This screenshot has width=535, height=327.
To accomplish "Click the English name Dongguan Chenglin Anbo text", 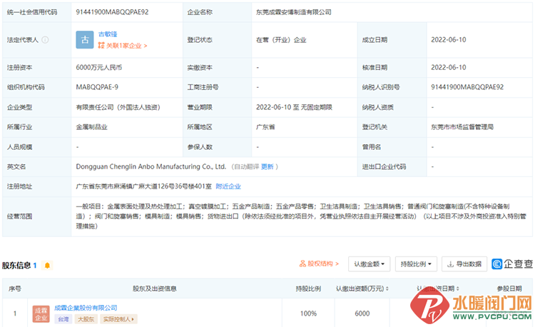I will pos(151,166).
